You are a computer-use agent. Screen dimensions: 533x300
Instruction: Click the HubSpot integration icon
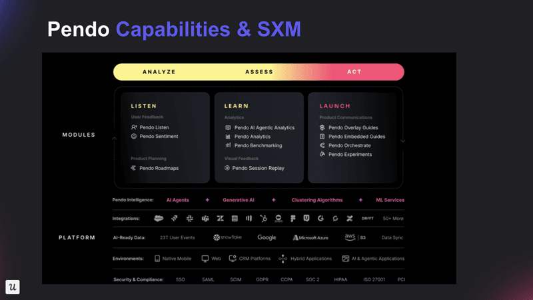[263, 219]
